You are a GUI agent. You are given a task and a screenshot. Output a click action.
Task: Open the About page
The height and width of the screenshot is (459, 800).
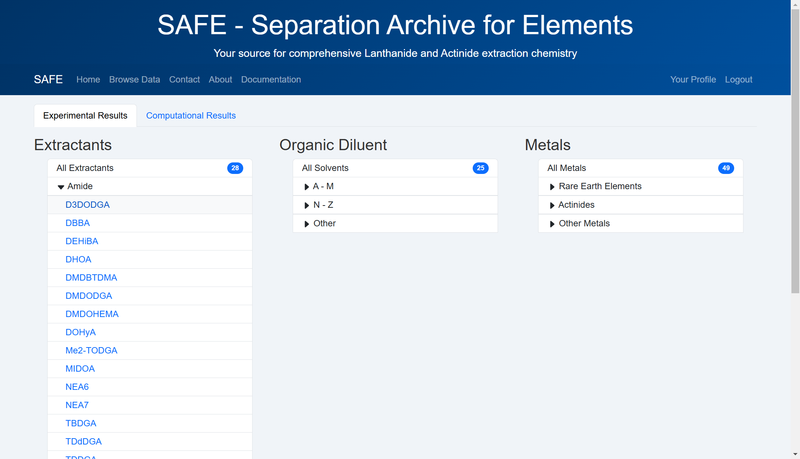point(220,80)
